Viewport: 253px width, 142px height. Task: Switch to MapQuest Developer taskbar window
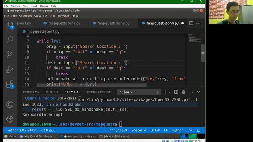pos(38,136)
